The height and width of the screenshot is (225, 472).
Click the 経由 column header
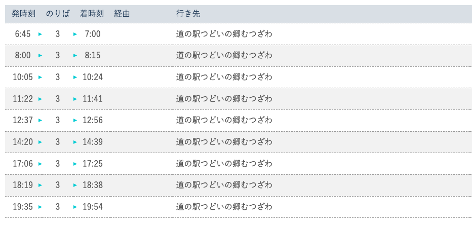point(122,14)
